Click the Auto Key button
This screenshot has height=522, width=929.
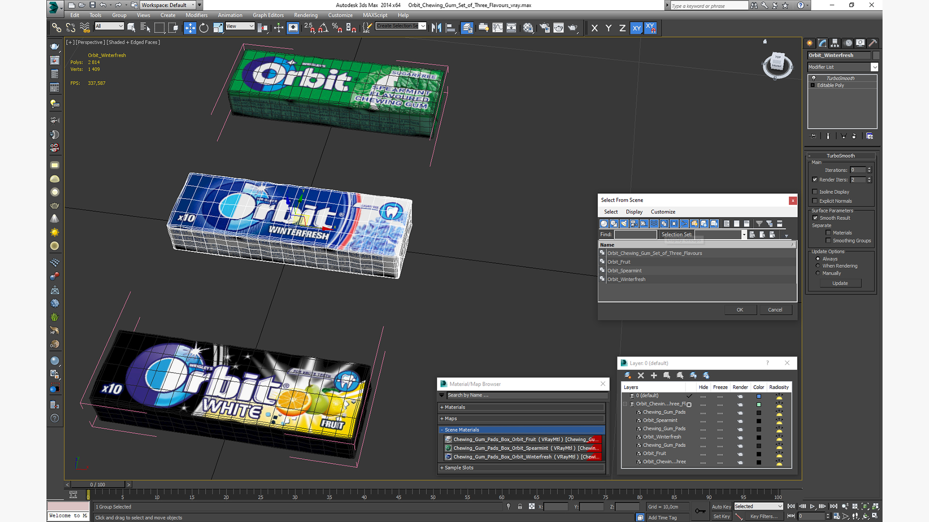pos(721,507)
